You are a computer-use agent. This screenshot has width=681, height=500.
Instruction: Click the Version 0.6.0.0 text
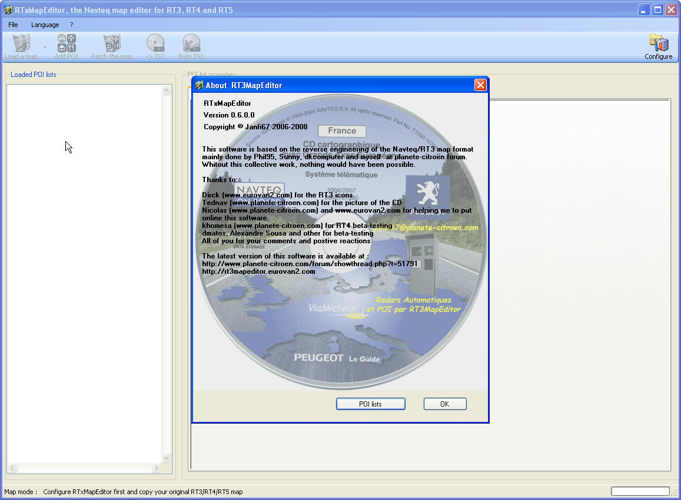[229, 115]
